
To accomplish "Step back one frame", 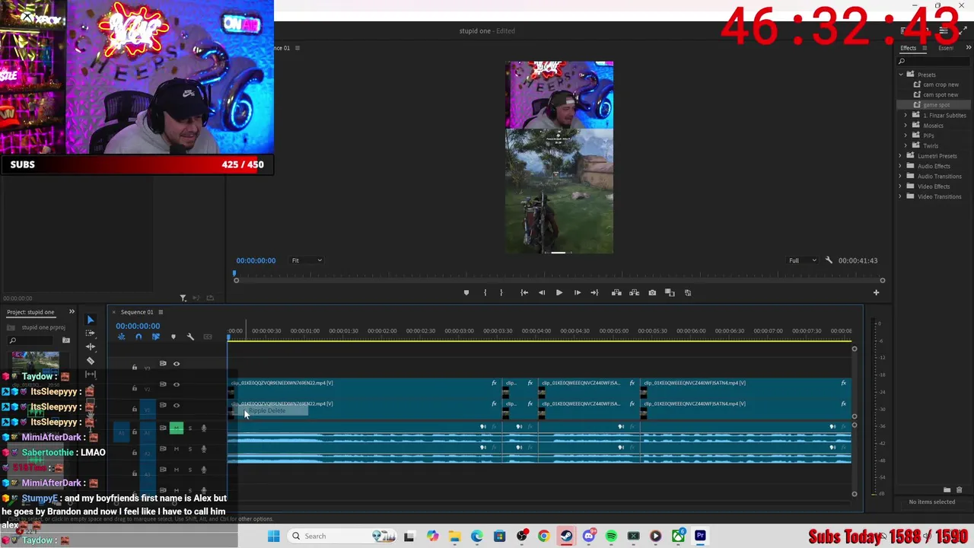I will click(x=542, y=293).
